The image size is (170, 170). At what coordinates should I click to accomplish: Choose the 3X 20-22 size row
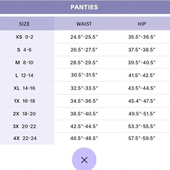(x=85, y=126)
